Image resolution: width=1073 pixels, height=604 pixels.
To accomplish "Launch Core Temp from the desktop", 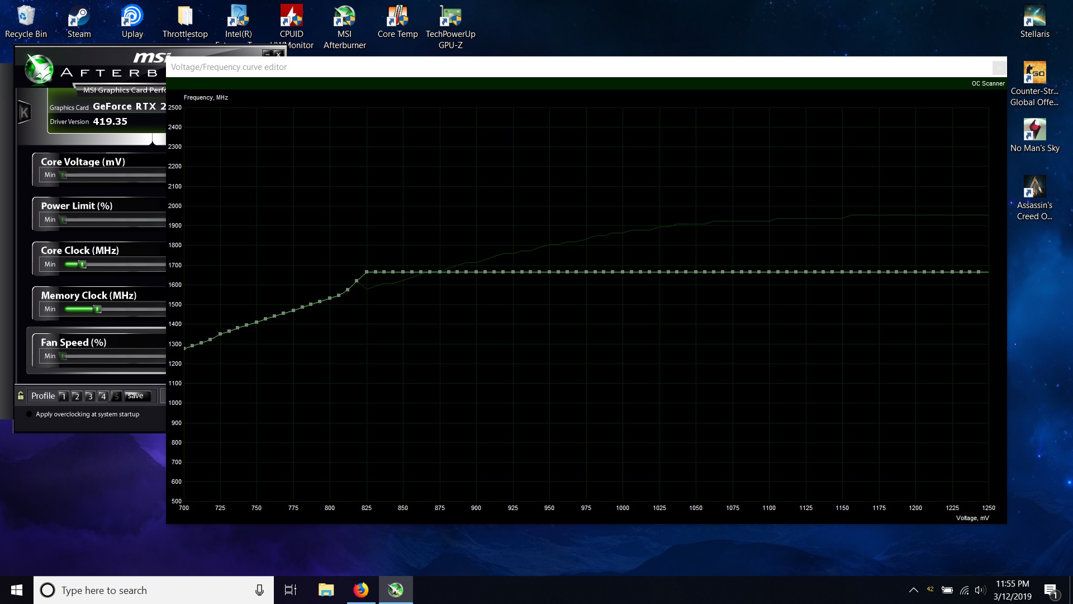I will (x=397, y=22).
